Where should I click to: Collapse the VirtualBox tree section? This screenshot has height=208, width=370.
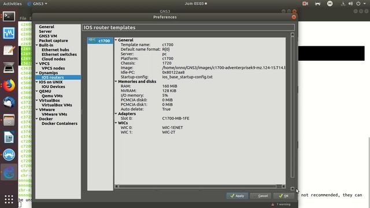37,100
